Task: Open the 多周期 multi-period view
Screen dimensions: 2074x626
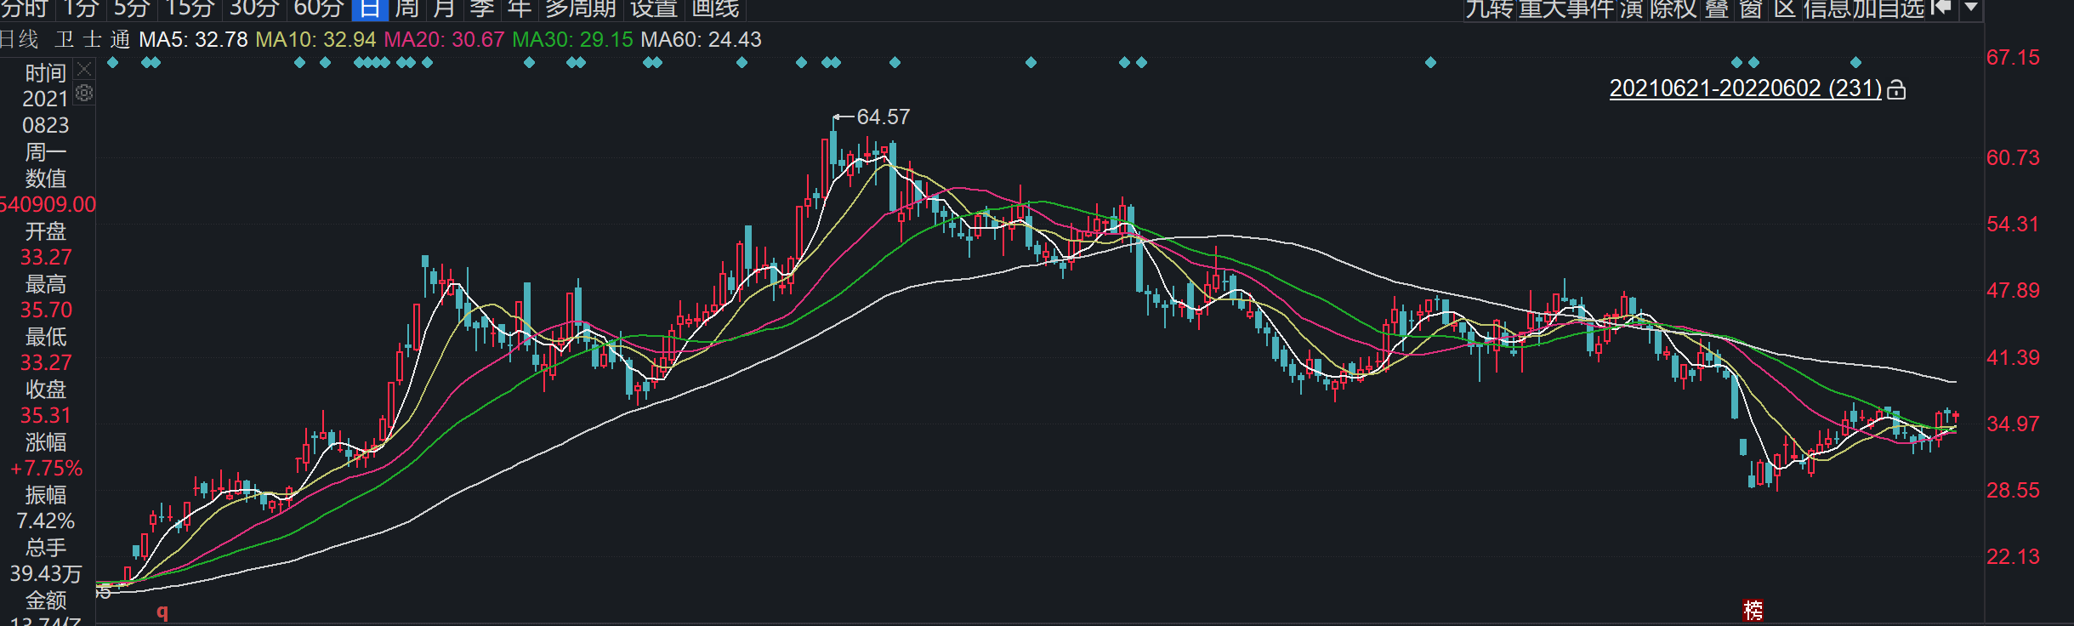Action: tap(581, 9)
